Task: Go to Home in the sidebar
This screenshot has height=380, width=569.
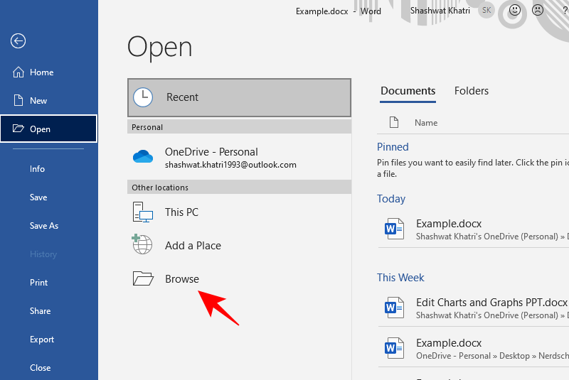Action: [x=49, y=72]
